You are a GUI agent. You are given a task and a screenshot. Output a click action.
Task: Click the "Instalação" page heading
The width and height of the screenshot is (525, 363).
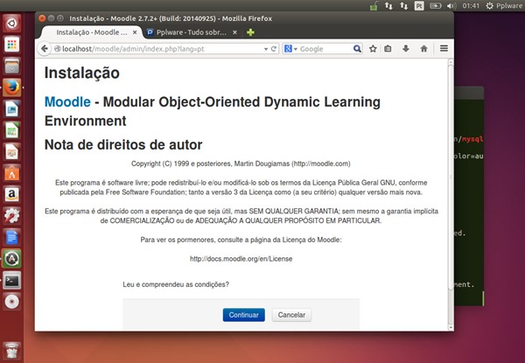82,73
